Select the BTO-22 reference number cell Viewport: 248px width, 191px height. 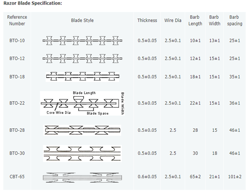(17, 103)
